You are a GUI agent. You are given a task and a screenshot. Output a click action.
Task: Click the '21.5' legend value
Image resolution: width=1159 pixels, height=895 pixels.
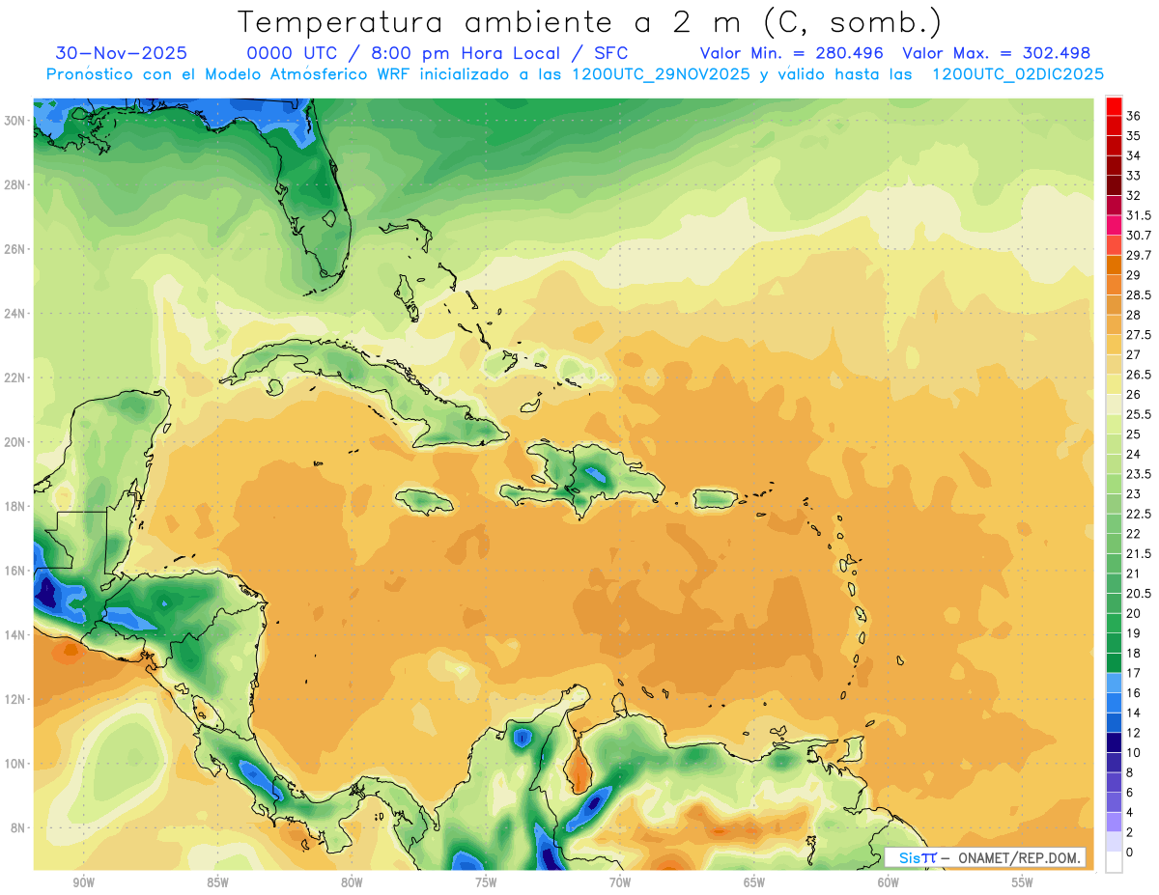1139,553
